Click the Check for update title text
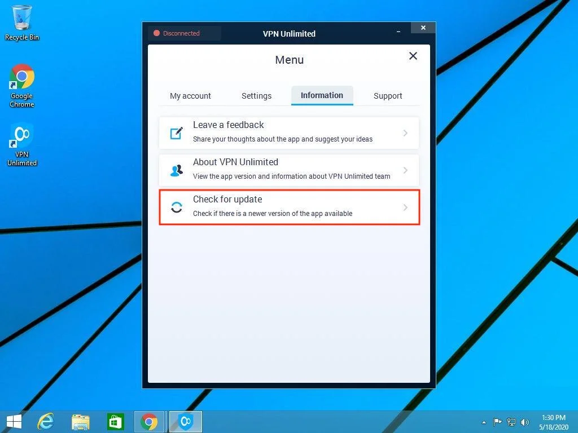This screenshot has width=578, height=433. (227, 200)
